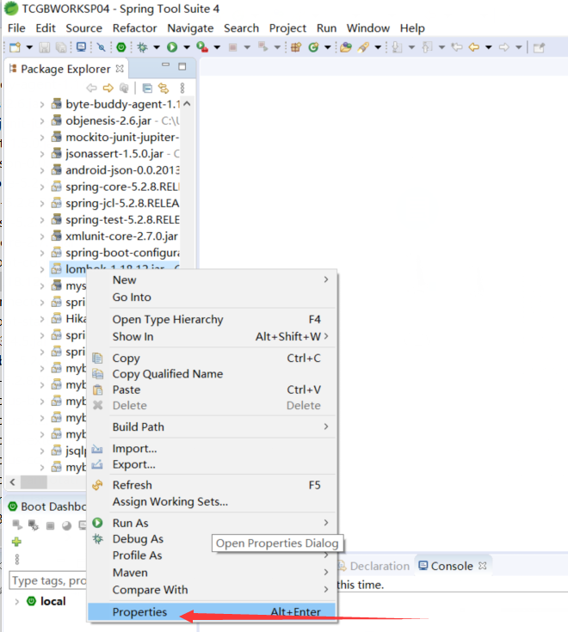Image resolution: width=568 pixels, height=632 pixels.
Task: Open the File menu
Action: pos(16,28)
